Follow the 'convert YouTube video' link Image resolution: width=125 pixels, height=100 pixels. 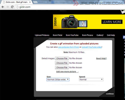[92, 47]
